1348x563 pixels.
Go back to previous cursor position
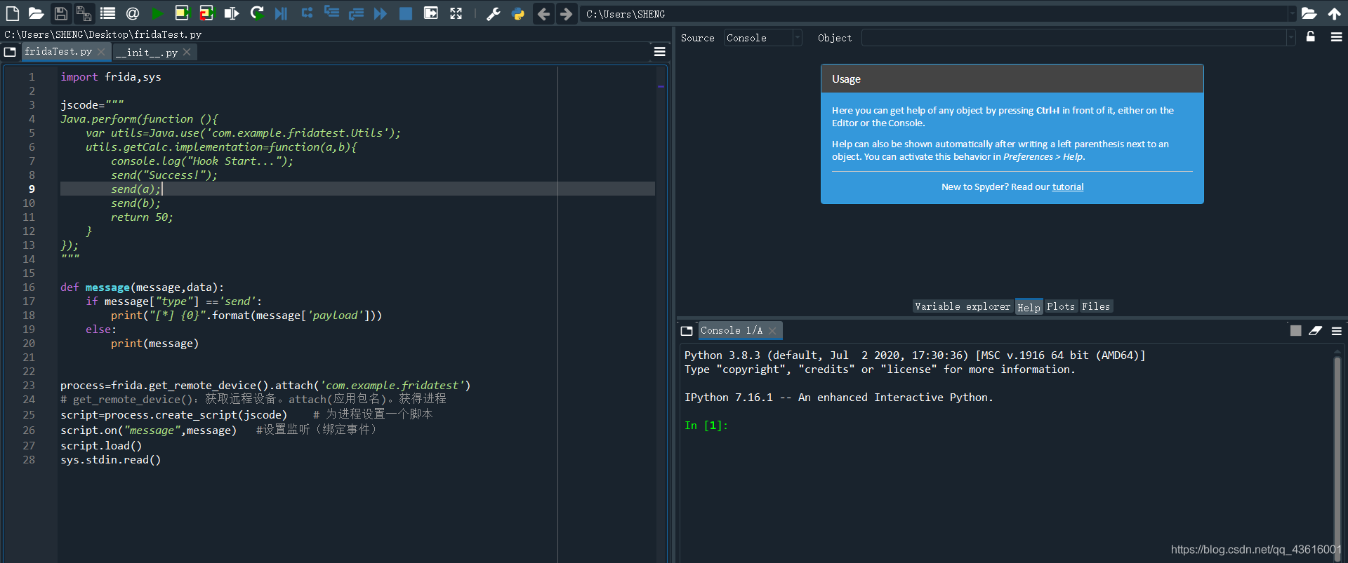(x=543, y=13)
